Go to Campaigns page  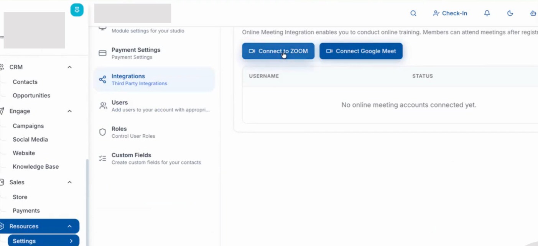click(x=28, y=126)
